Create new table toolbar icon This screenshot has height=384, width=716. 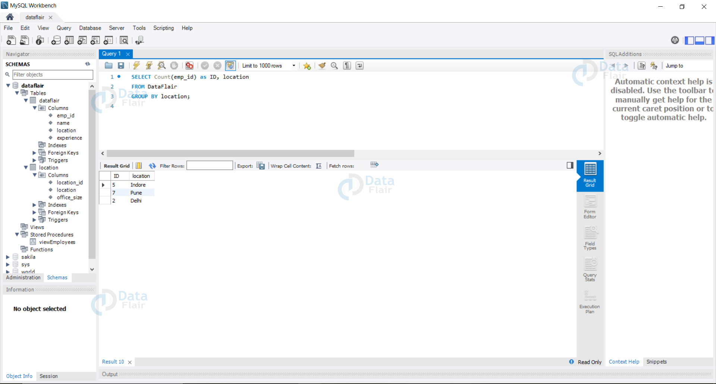pos(69,40)
